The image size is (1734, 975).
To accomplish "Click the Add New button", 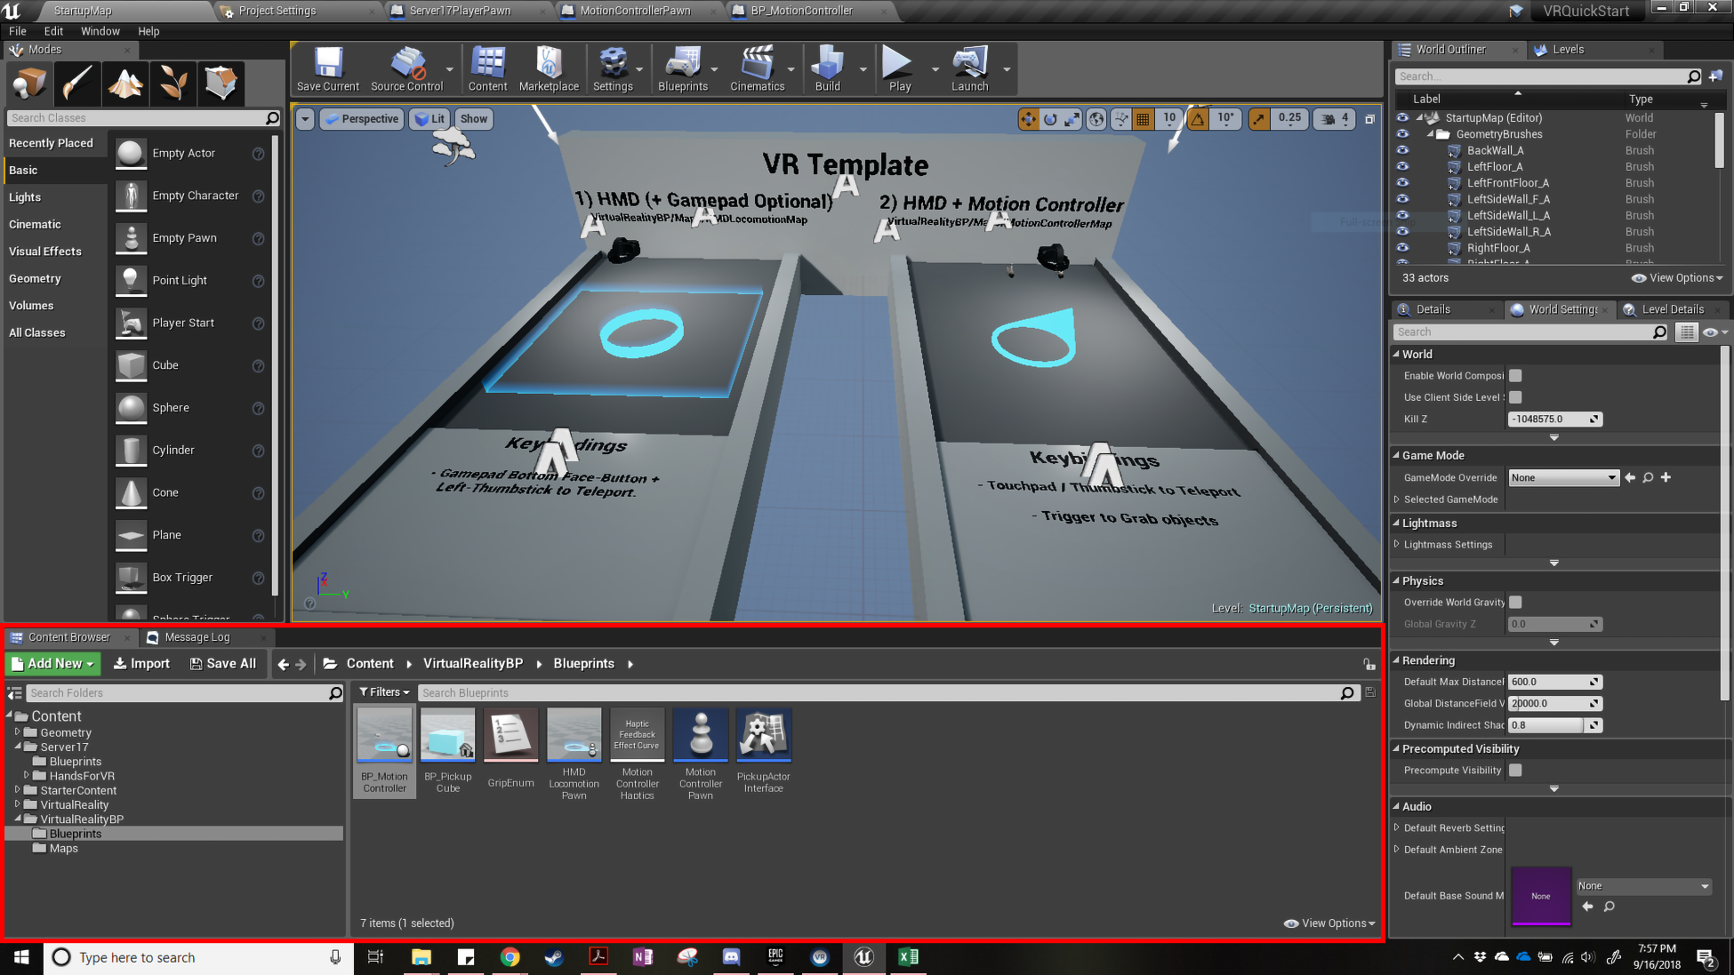I will point(53,664).
